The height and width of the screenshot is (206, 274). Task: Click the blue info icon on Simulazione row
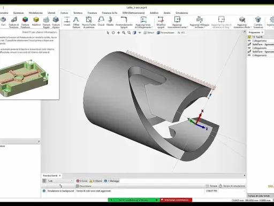[44, 191]
